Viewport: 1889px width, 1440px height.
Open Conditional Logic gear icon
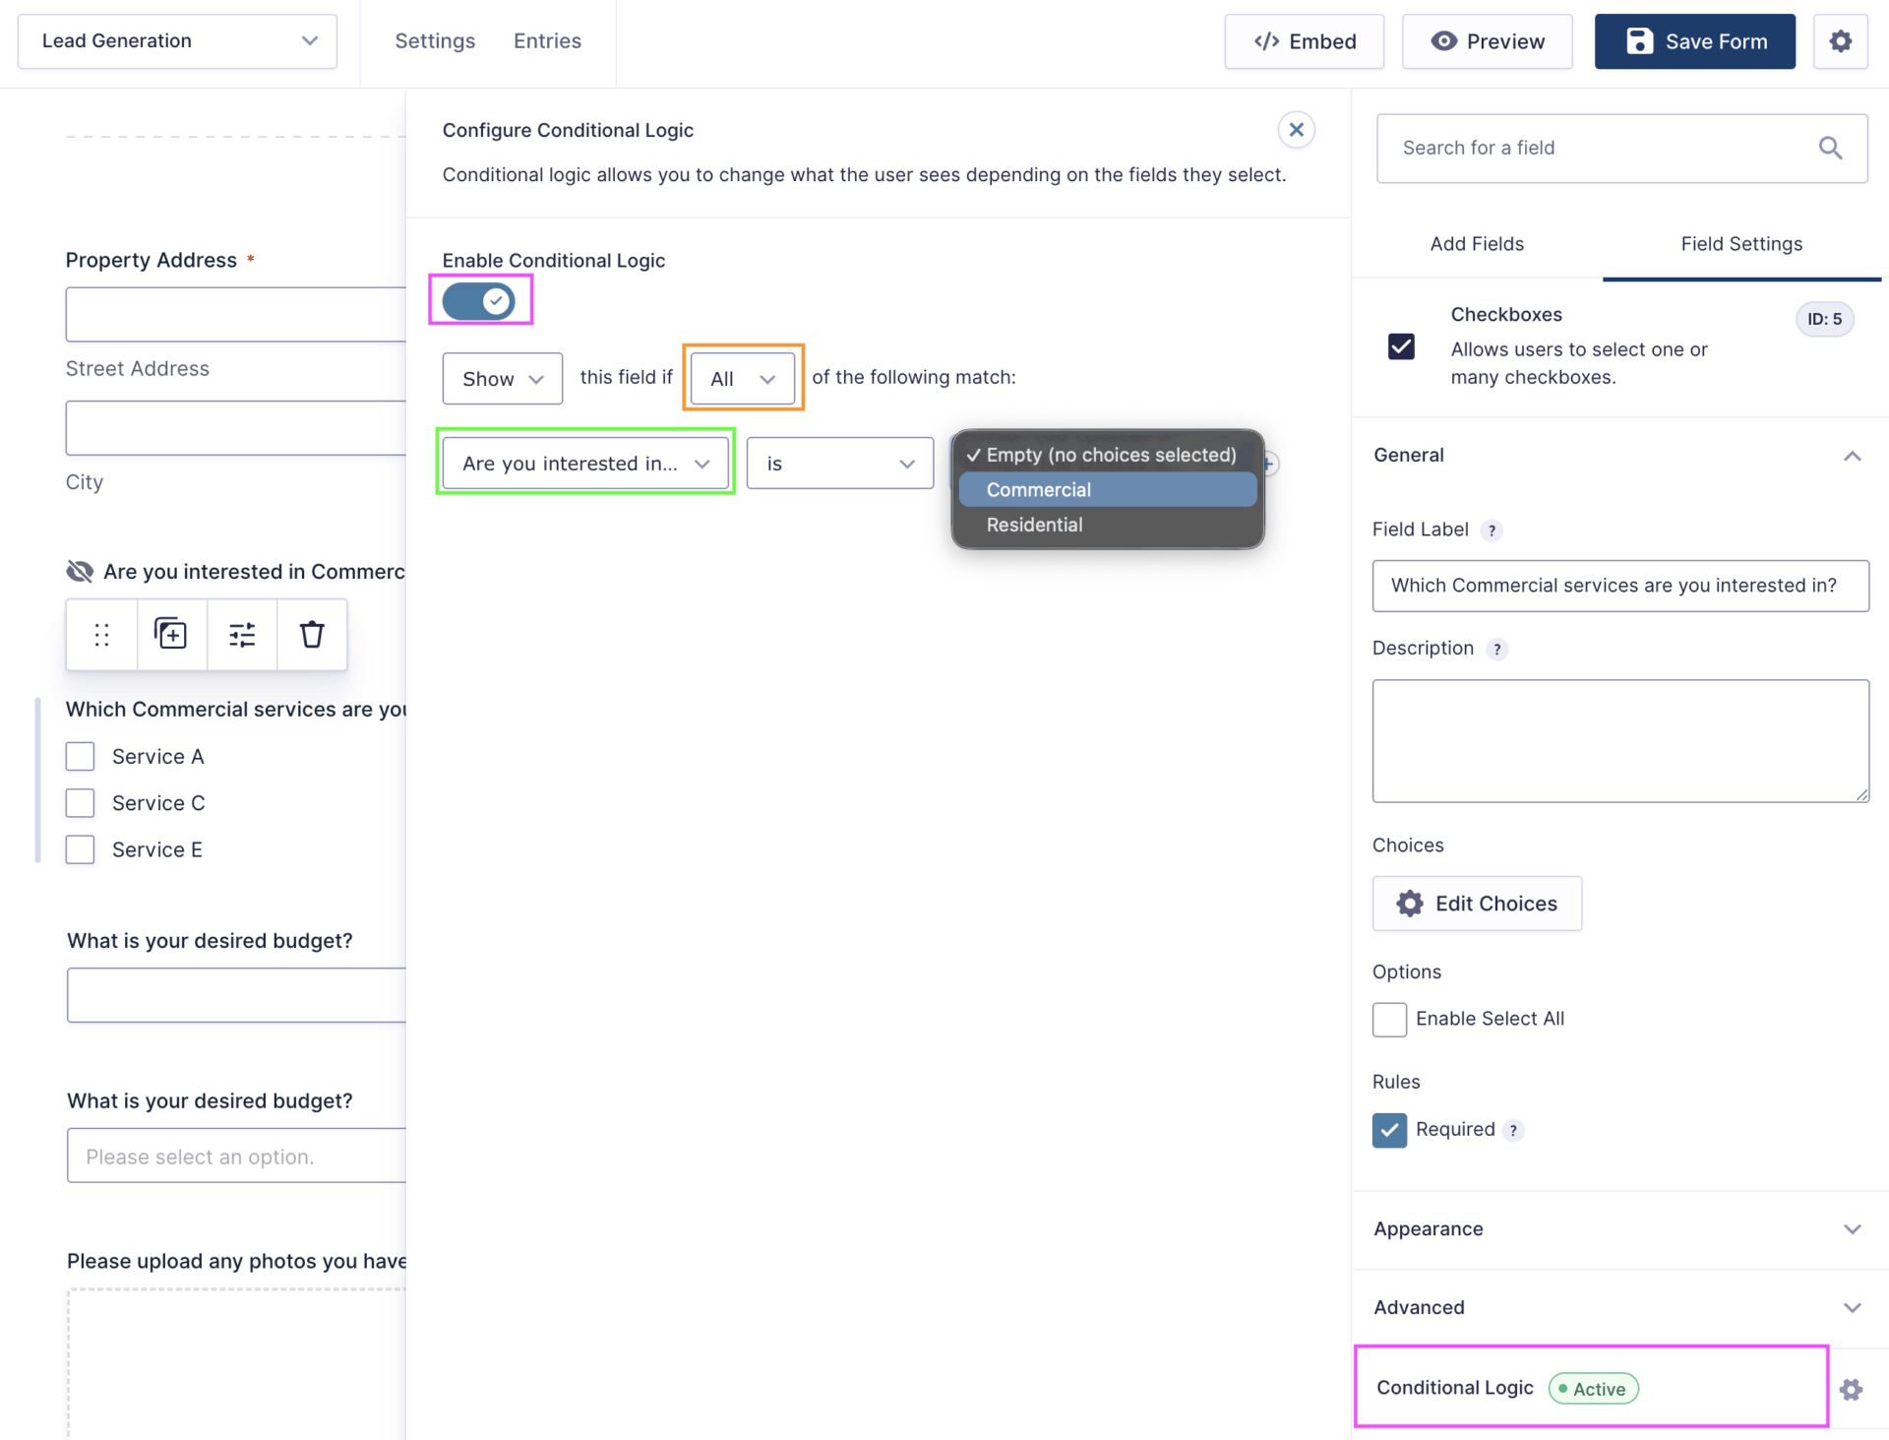(x=1851, y=1389)
